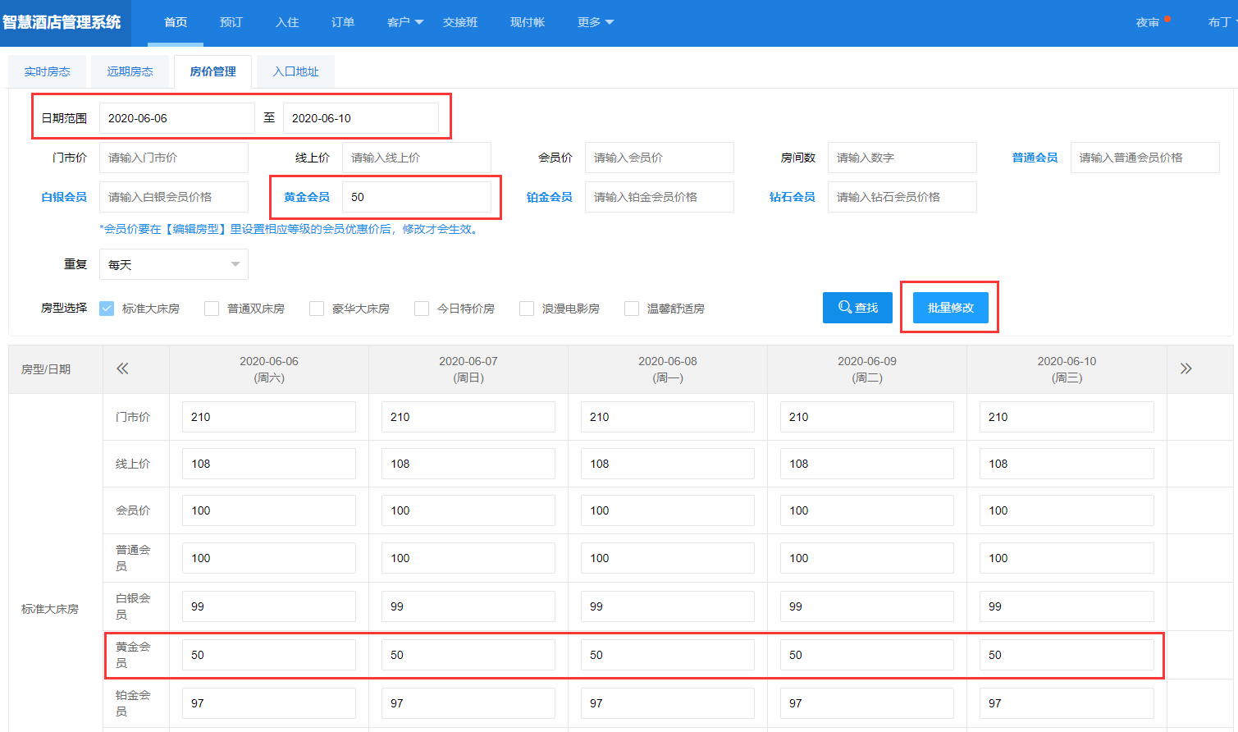Focus the 普通会员 price input

1145,158
